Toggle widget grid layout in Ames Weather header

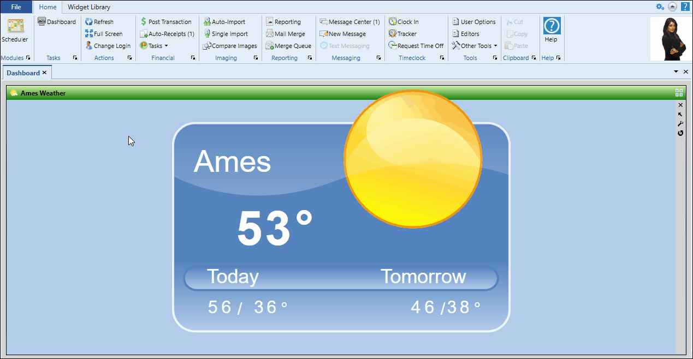[679, 93]
